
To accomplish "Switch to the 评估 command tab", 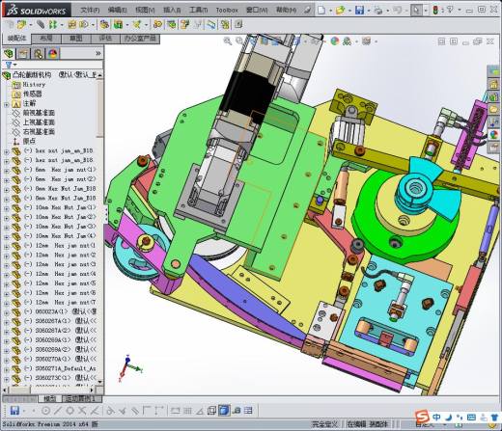I will coord(105,39).
